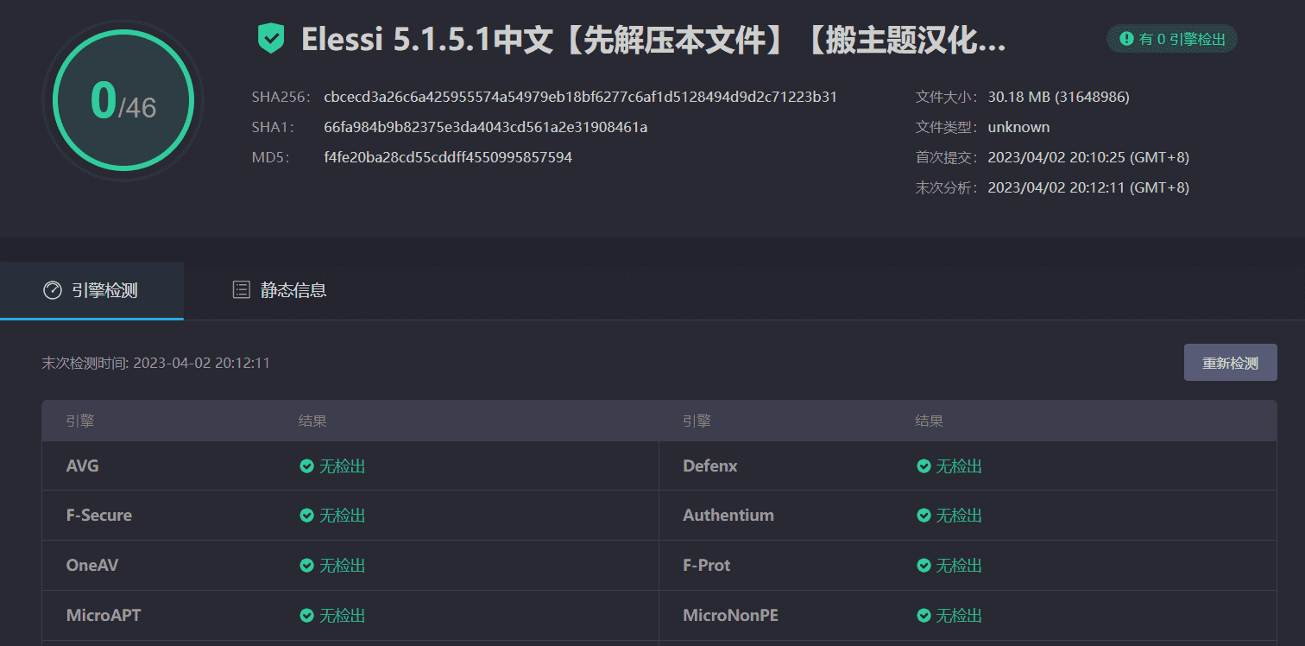Click the 末次检测时间 line above the table

tap(156, 363)
